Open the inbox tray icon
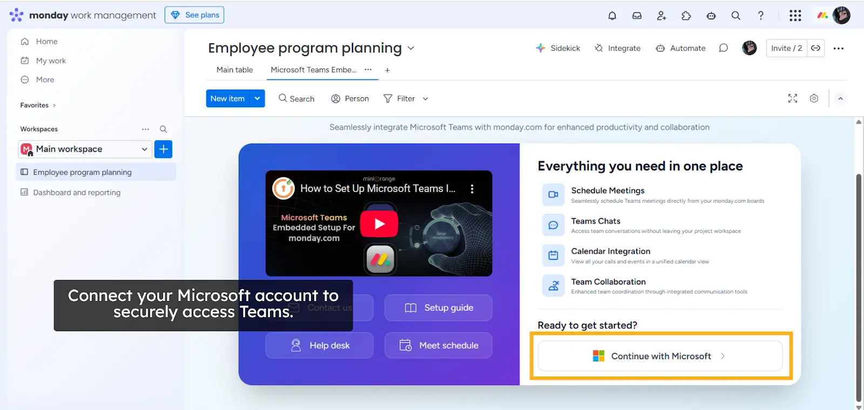The height and width of the screenshot is (410, 864). tap(637, 16)
